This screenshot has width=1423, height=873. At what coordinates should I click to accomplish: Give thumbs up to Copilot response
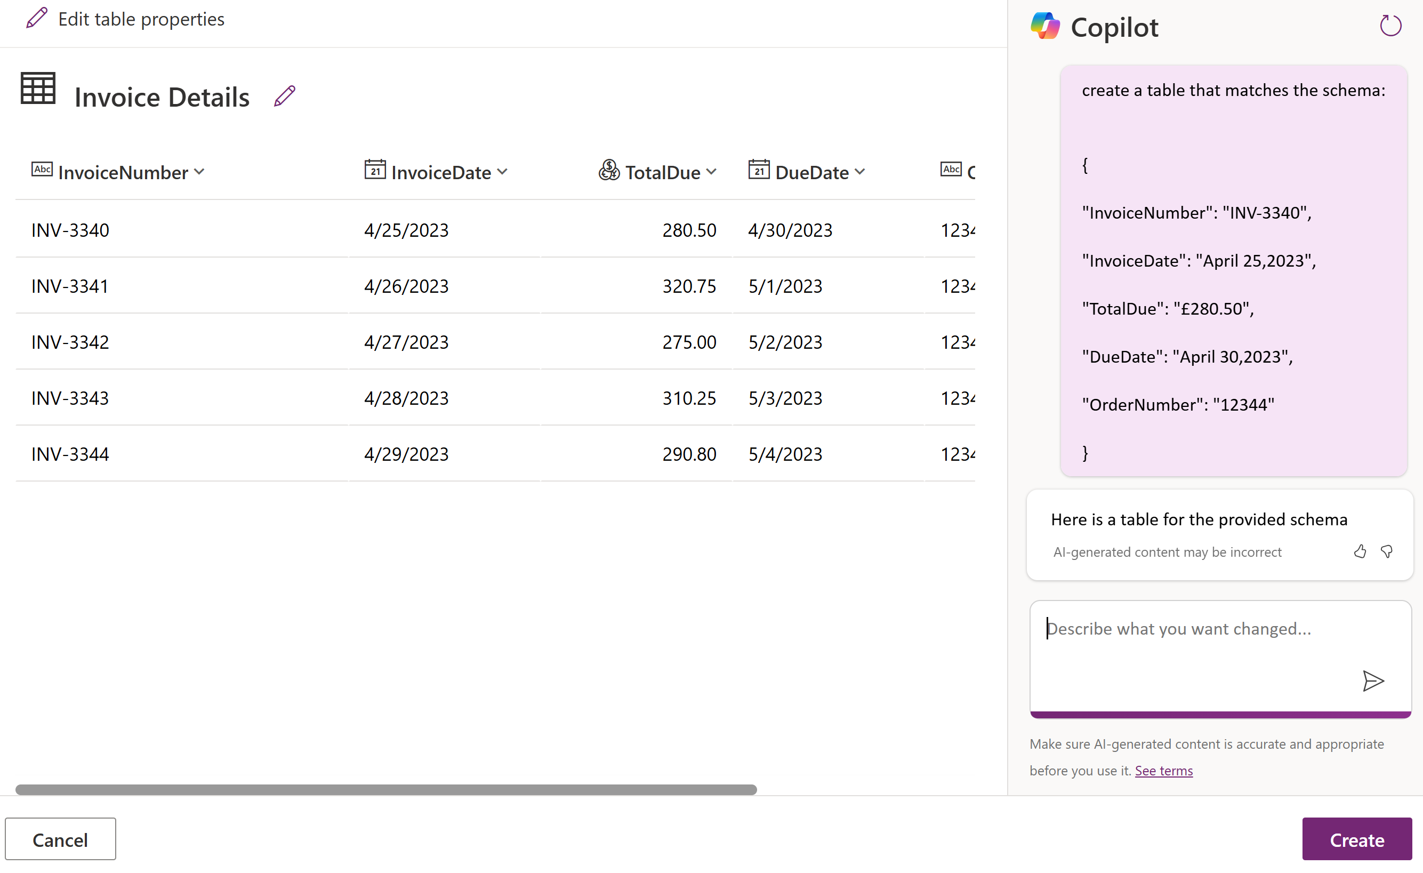coord(1360,552)
